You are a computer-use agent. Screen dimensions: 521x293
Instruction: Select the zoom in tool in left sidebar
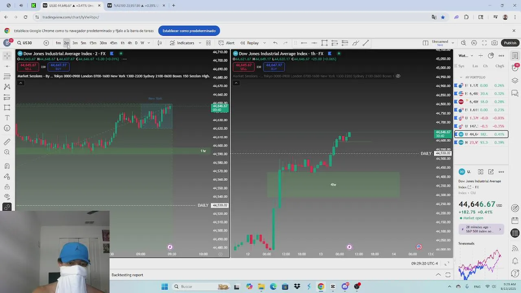tap(7, 152)
